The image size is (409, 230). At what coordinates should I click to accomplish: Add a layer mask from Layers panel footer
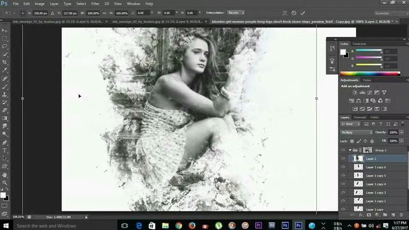(369, 215)
